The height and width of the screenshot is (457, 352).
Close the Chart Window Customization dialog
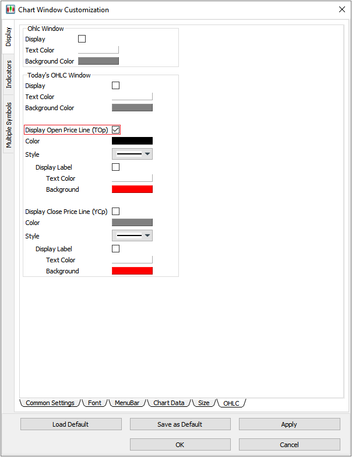coord(342,9)
